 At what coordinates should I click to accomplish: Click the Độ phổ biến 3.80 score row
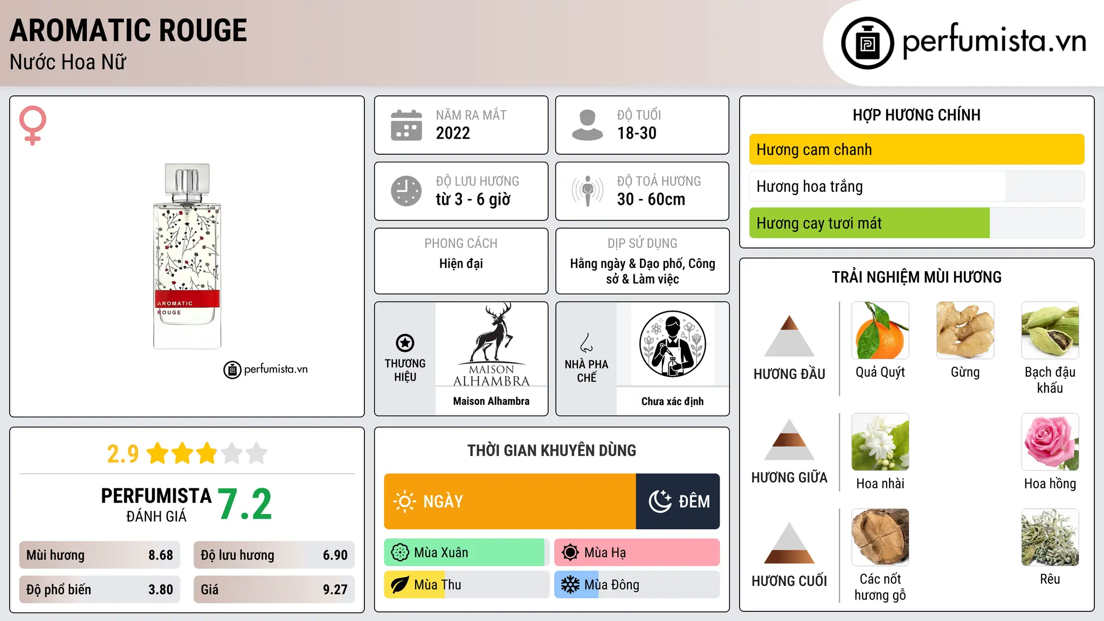click(100, 590)
